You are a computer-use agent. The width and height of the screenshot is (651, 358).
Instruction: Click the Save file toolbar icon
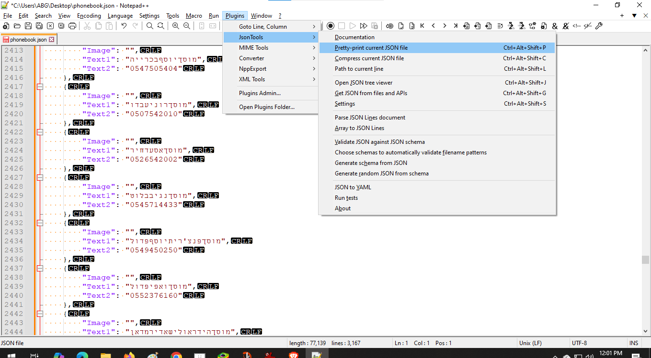pos(28,26)
